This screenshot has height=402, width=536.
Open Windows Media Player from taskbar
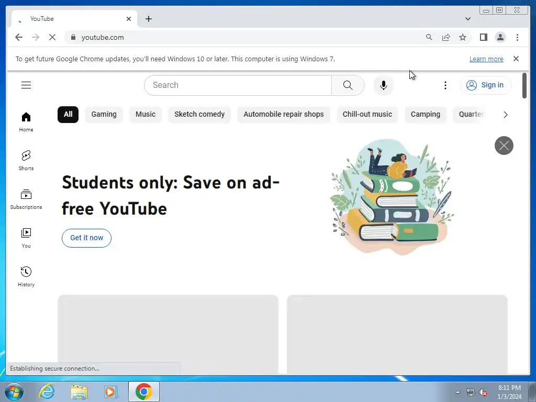[111, 392]
